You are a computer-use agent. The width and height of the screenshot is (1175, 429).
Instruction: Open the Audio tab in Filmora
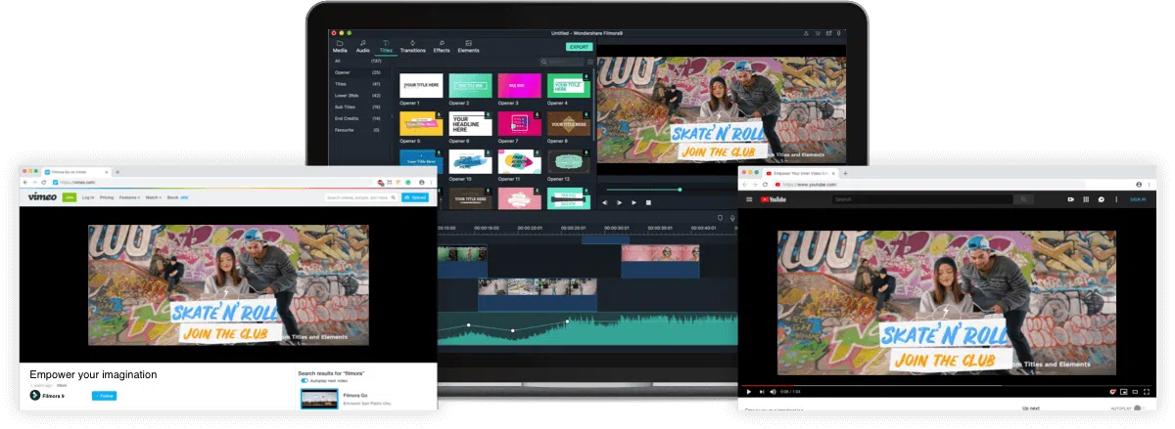[362, 47]
